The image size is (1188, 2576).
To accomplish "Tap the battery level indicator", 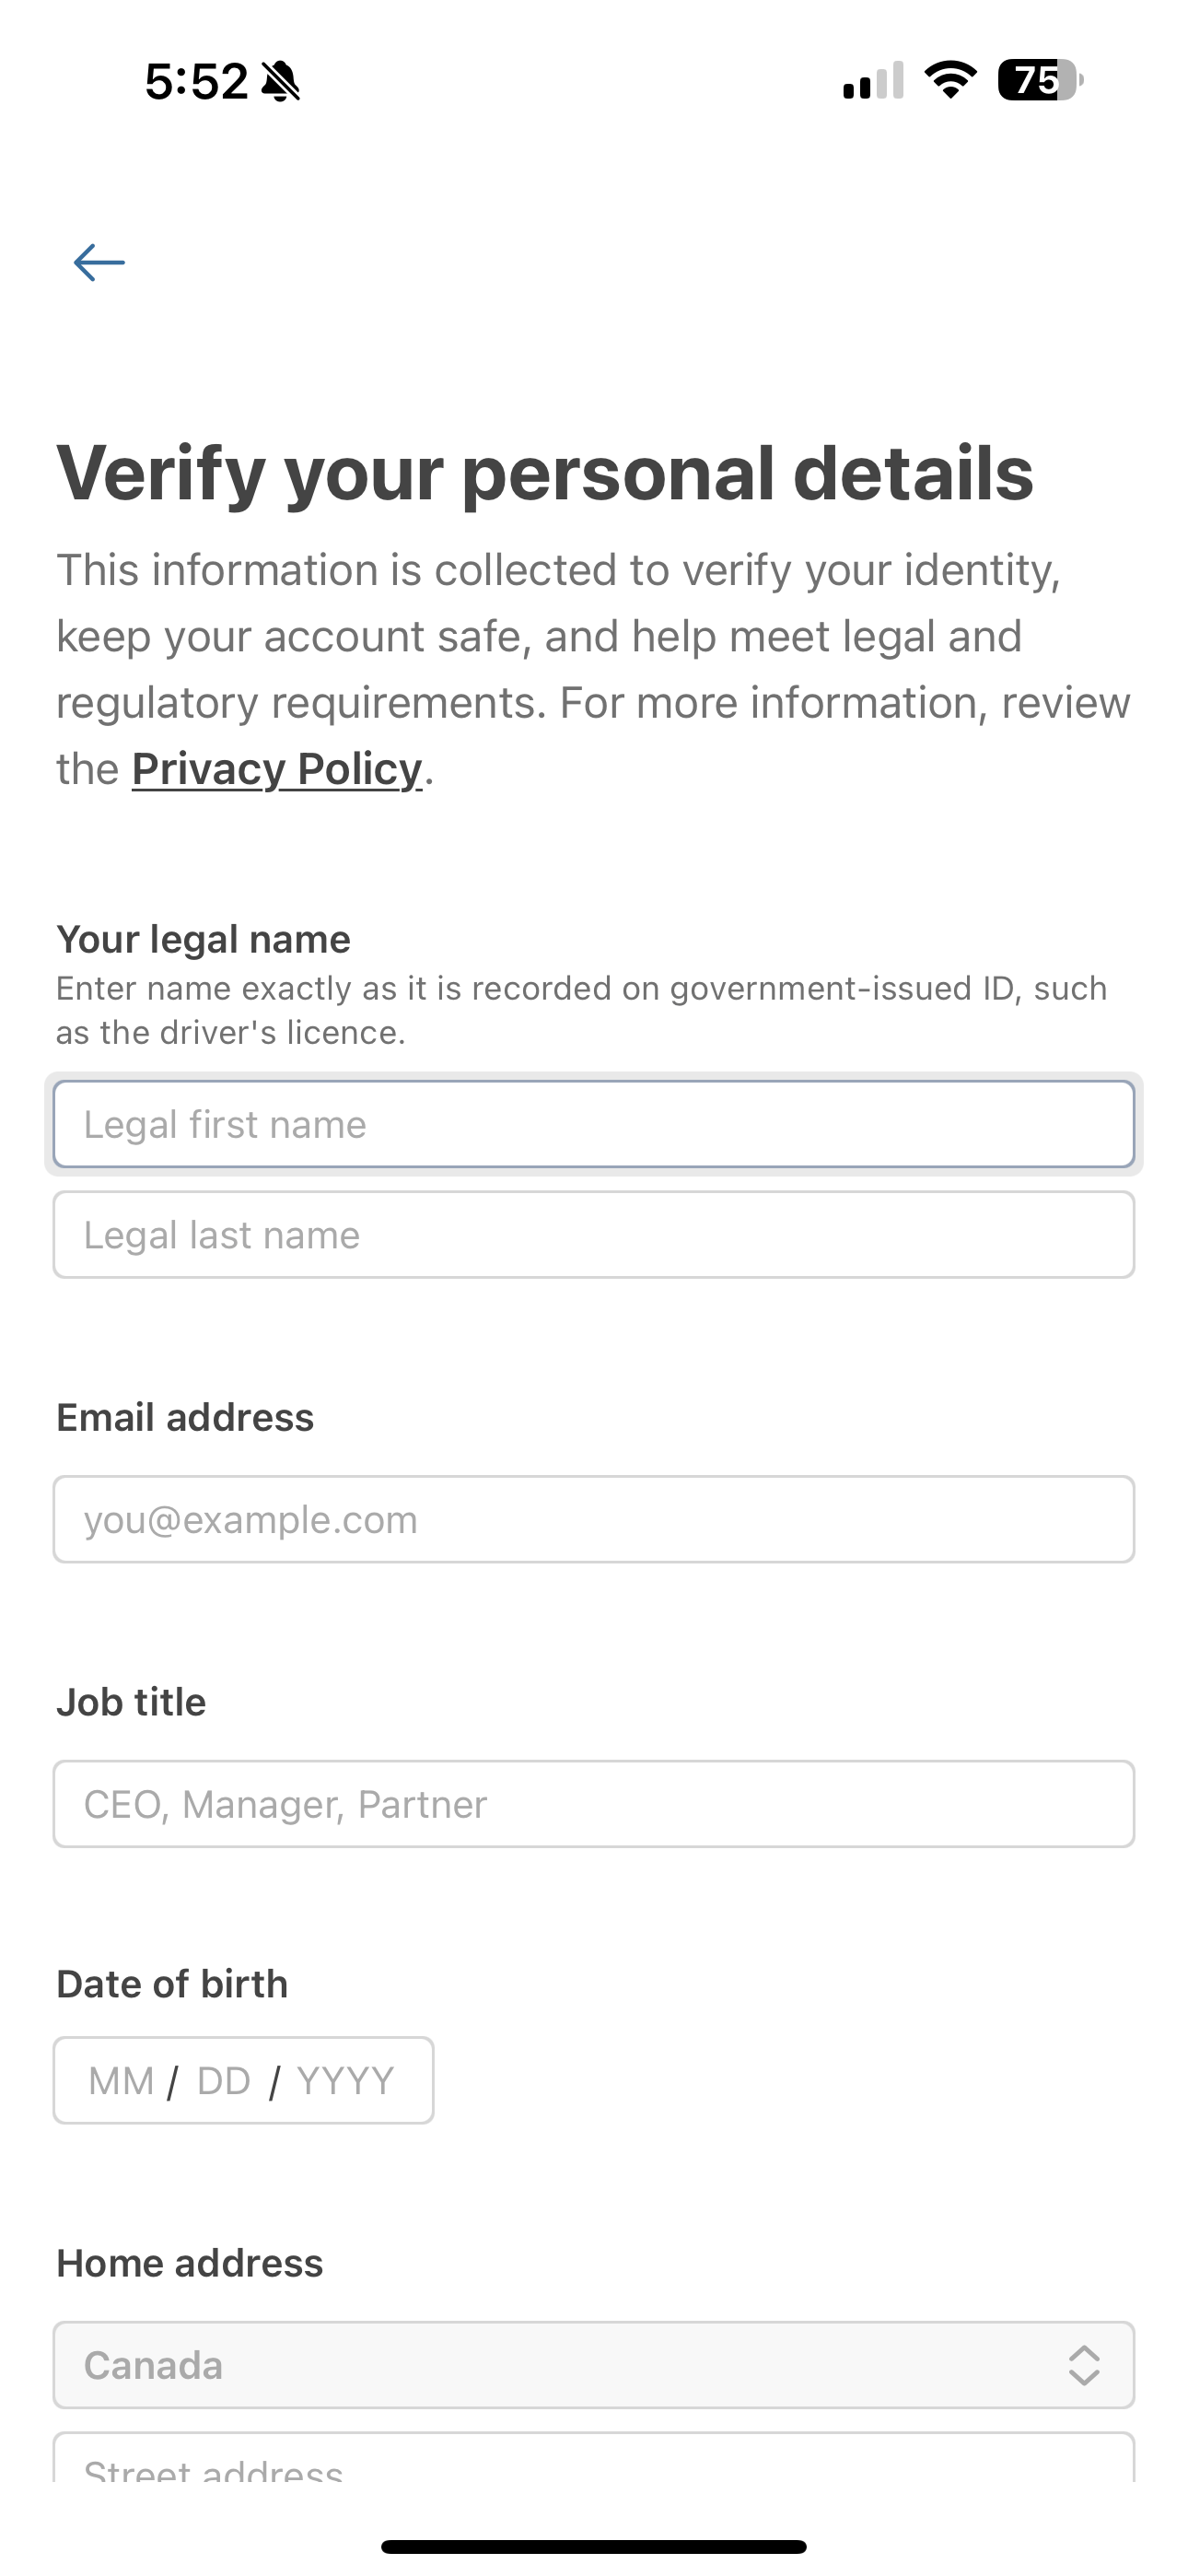I will coord(1040,80).
